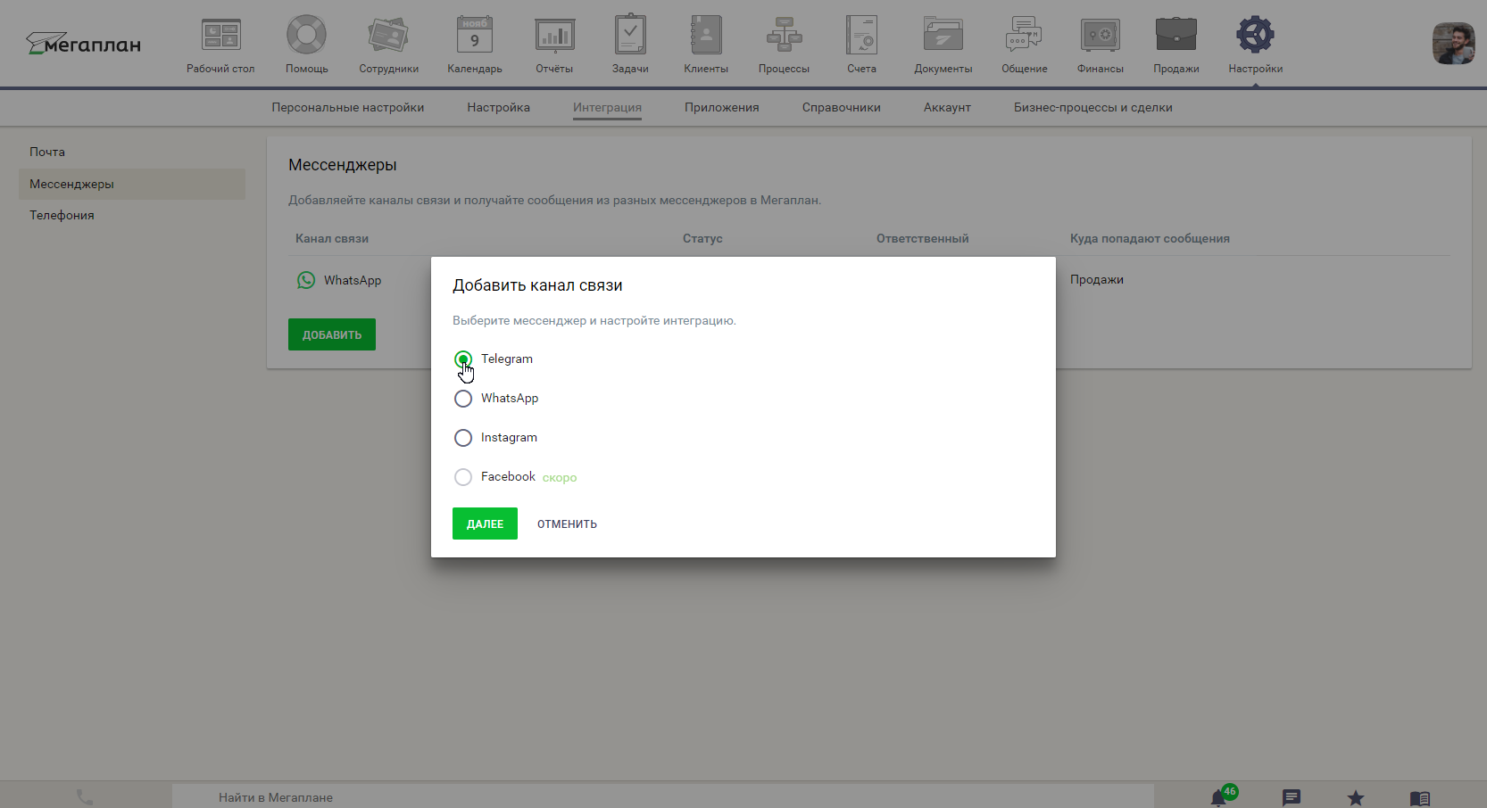Viewport: 1487px width, 808px height.
Task: Click the Статус column header
Action: (x=702, y=239)
